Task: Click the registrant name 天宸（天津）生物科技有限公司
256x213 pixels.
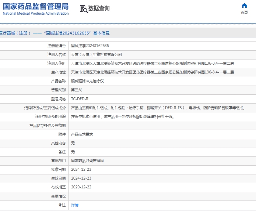Action: click(x=97, y=54)
